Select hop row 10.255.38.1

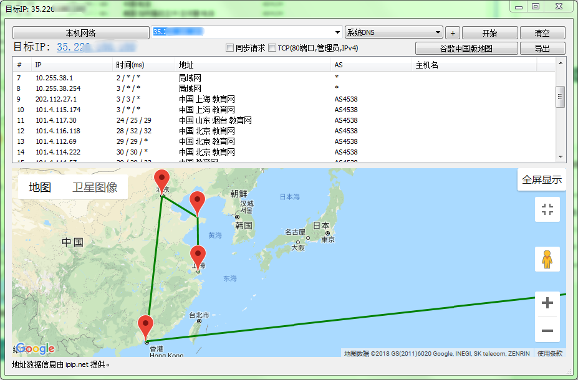point(284,78)
